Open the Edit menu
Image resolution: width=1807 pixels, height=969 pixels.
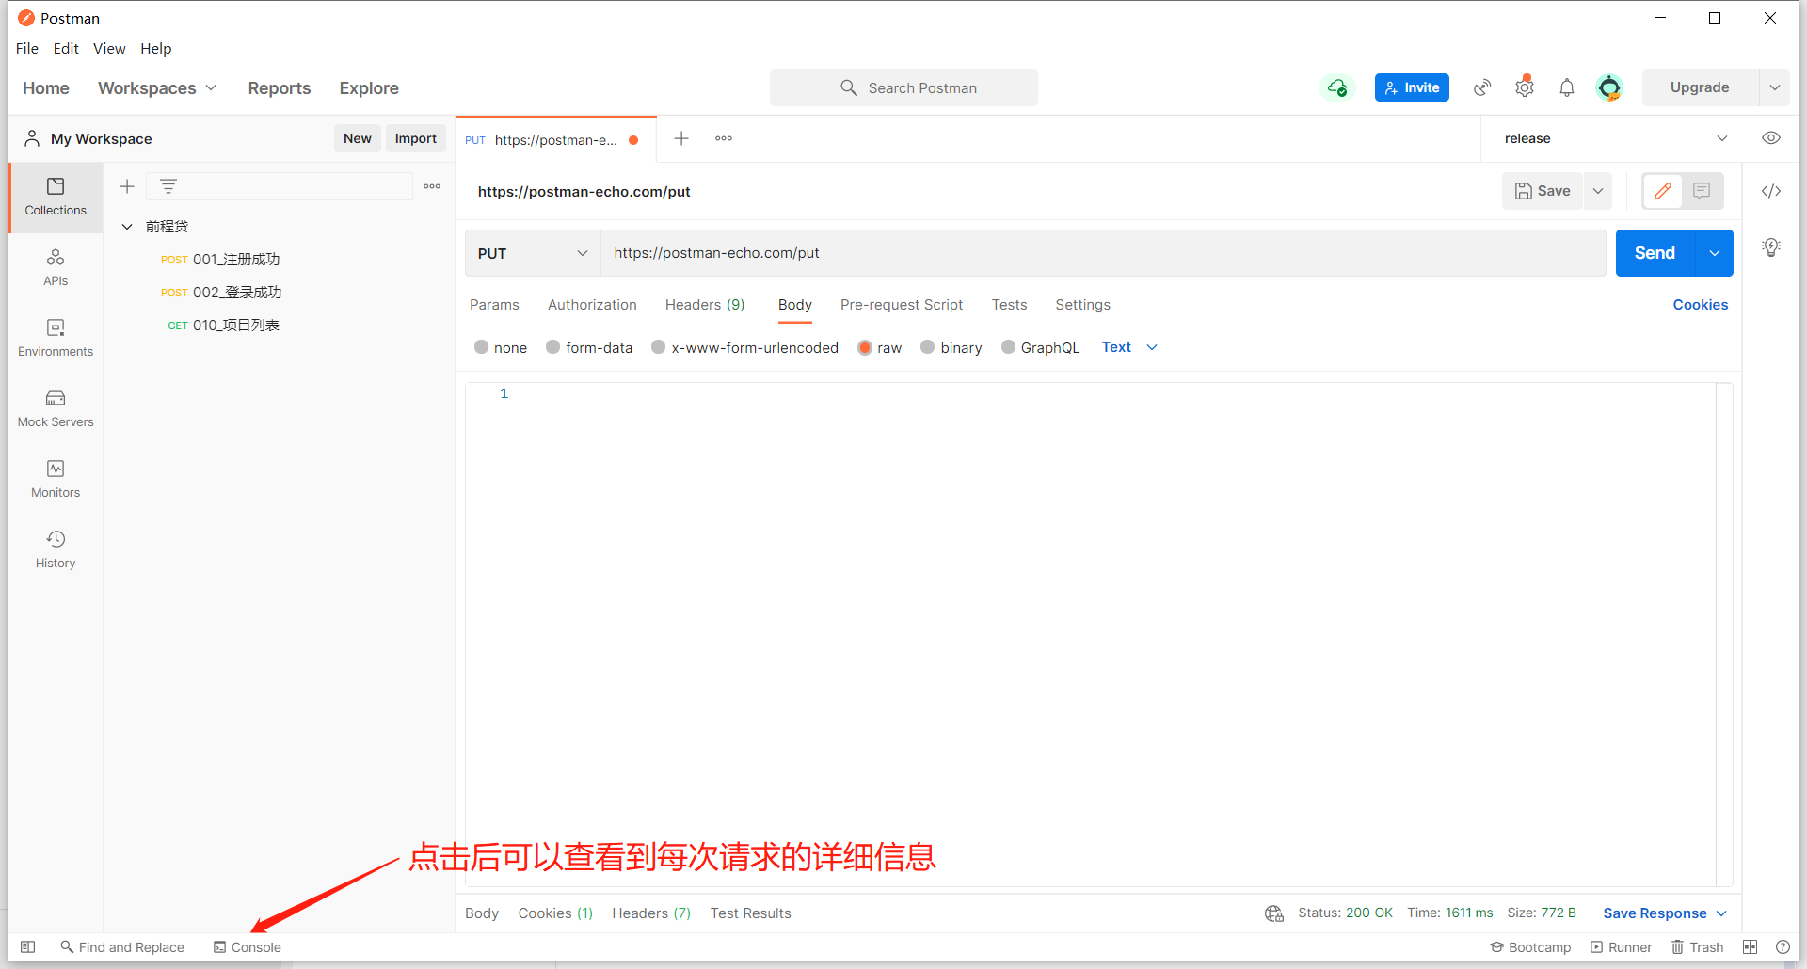[x=66, y=48]
